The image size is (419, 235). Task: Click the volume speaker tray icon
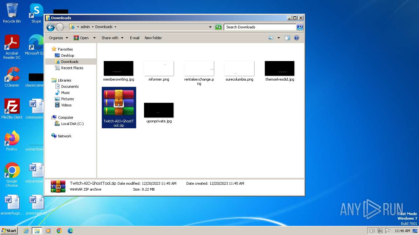point(372,231)
